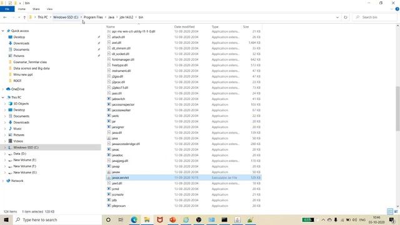Viewport: 400px width, 225px height.
Task: Click the javap application icon
Action: click(109, 166)
